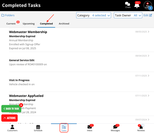Viewport: 154px width, 133px height.
Task: Open the Task Owner All dropdown
Action: click(x=128, y=15)
